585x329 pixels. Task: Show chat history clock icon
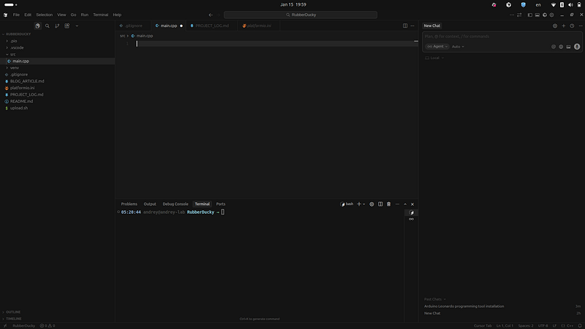pyautogui.click(x=572, y=26)
